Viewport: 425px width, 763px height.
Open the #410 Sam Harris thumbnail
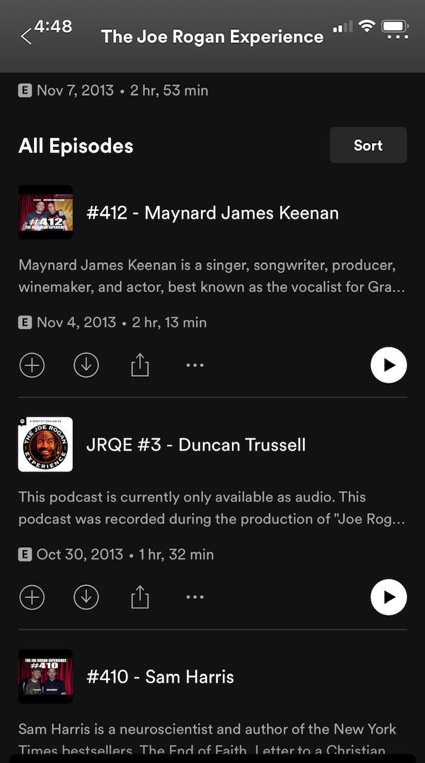pos(45,676)
